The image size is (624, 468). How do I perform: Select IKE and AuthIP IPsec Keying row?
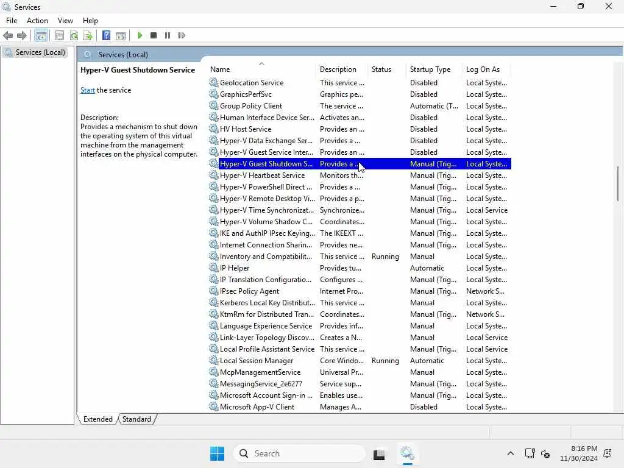coord(360,233)
